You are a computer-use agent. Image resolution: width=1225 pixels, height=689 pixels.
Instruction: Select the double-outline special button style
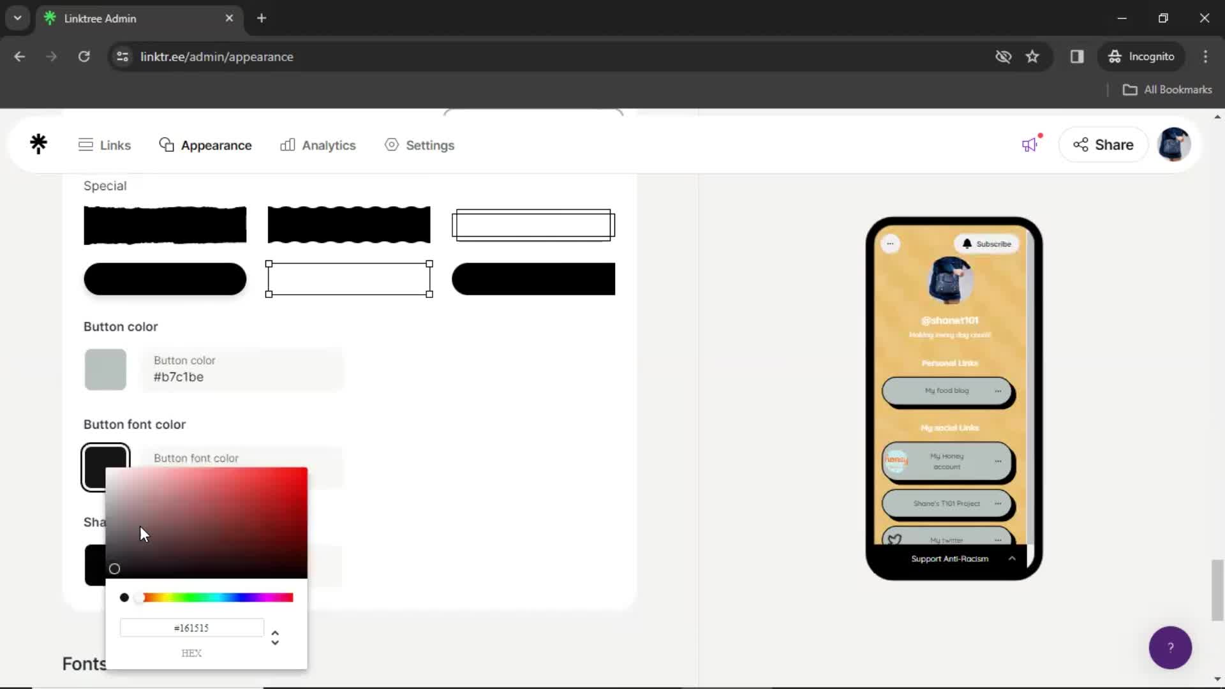click(x=533, y=225)
